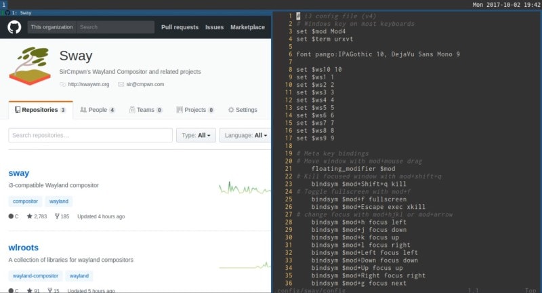The width and height of the screenshot is (542, 293).
Task: Focus the Search repositories input field
Action: 91,135
